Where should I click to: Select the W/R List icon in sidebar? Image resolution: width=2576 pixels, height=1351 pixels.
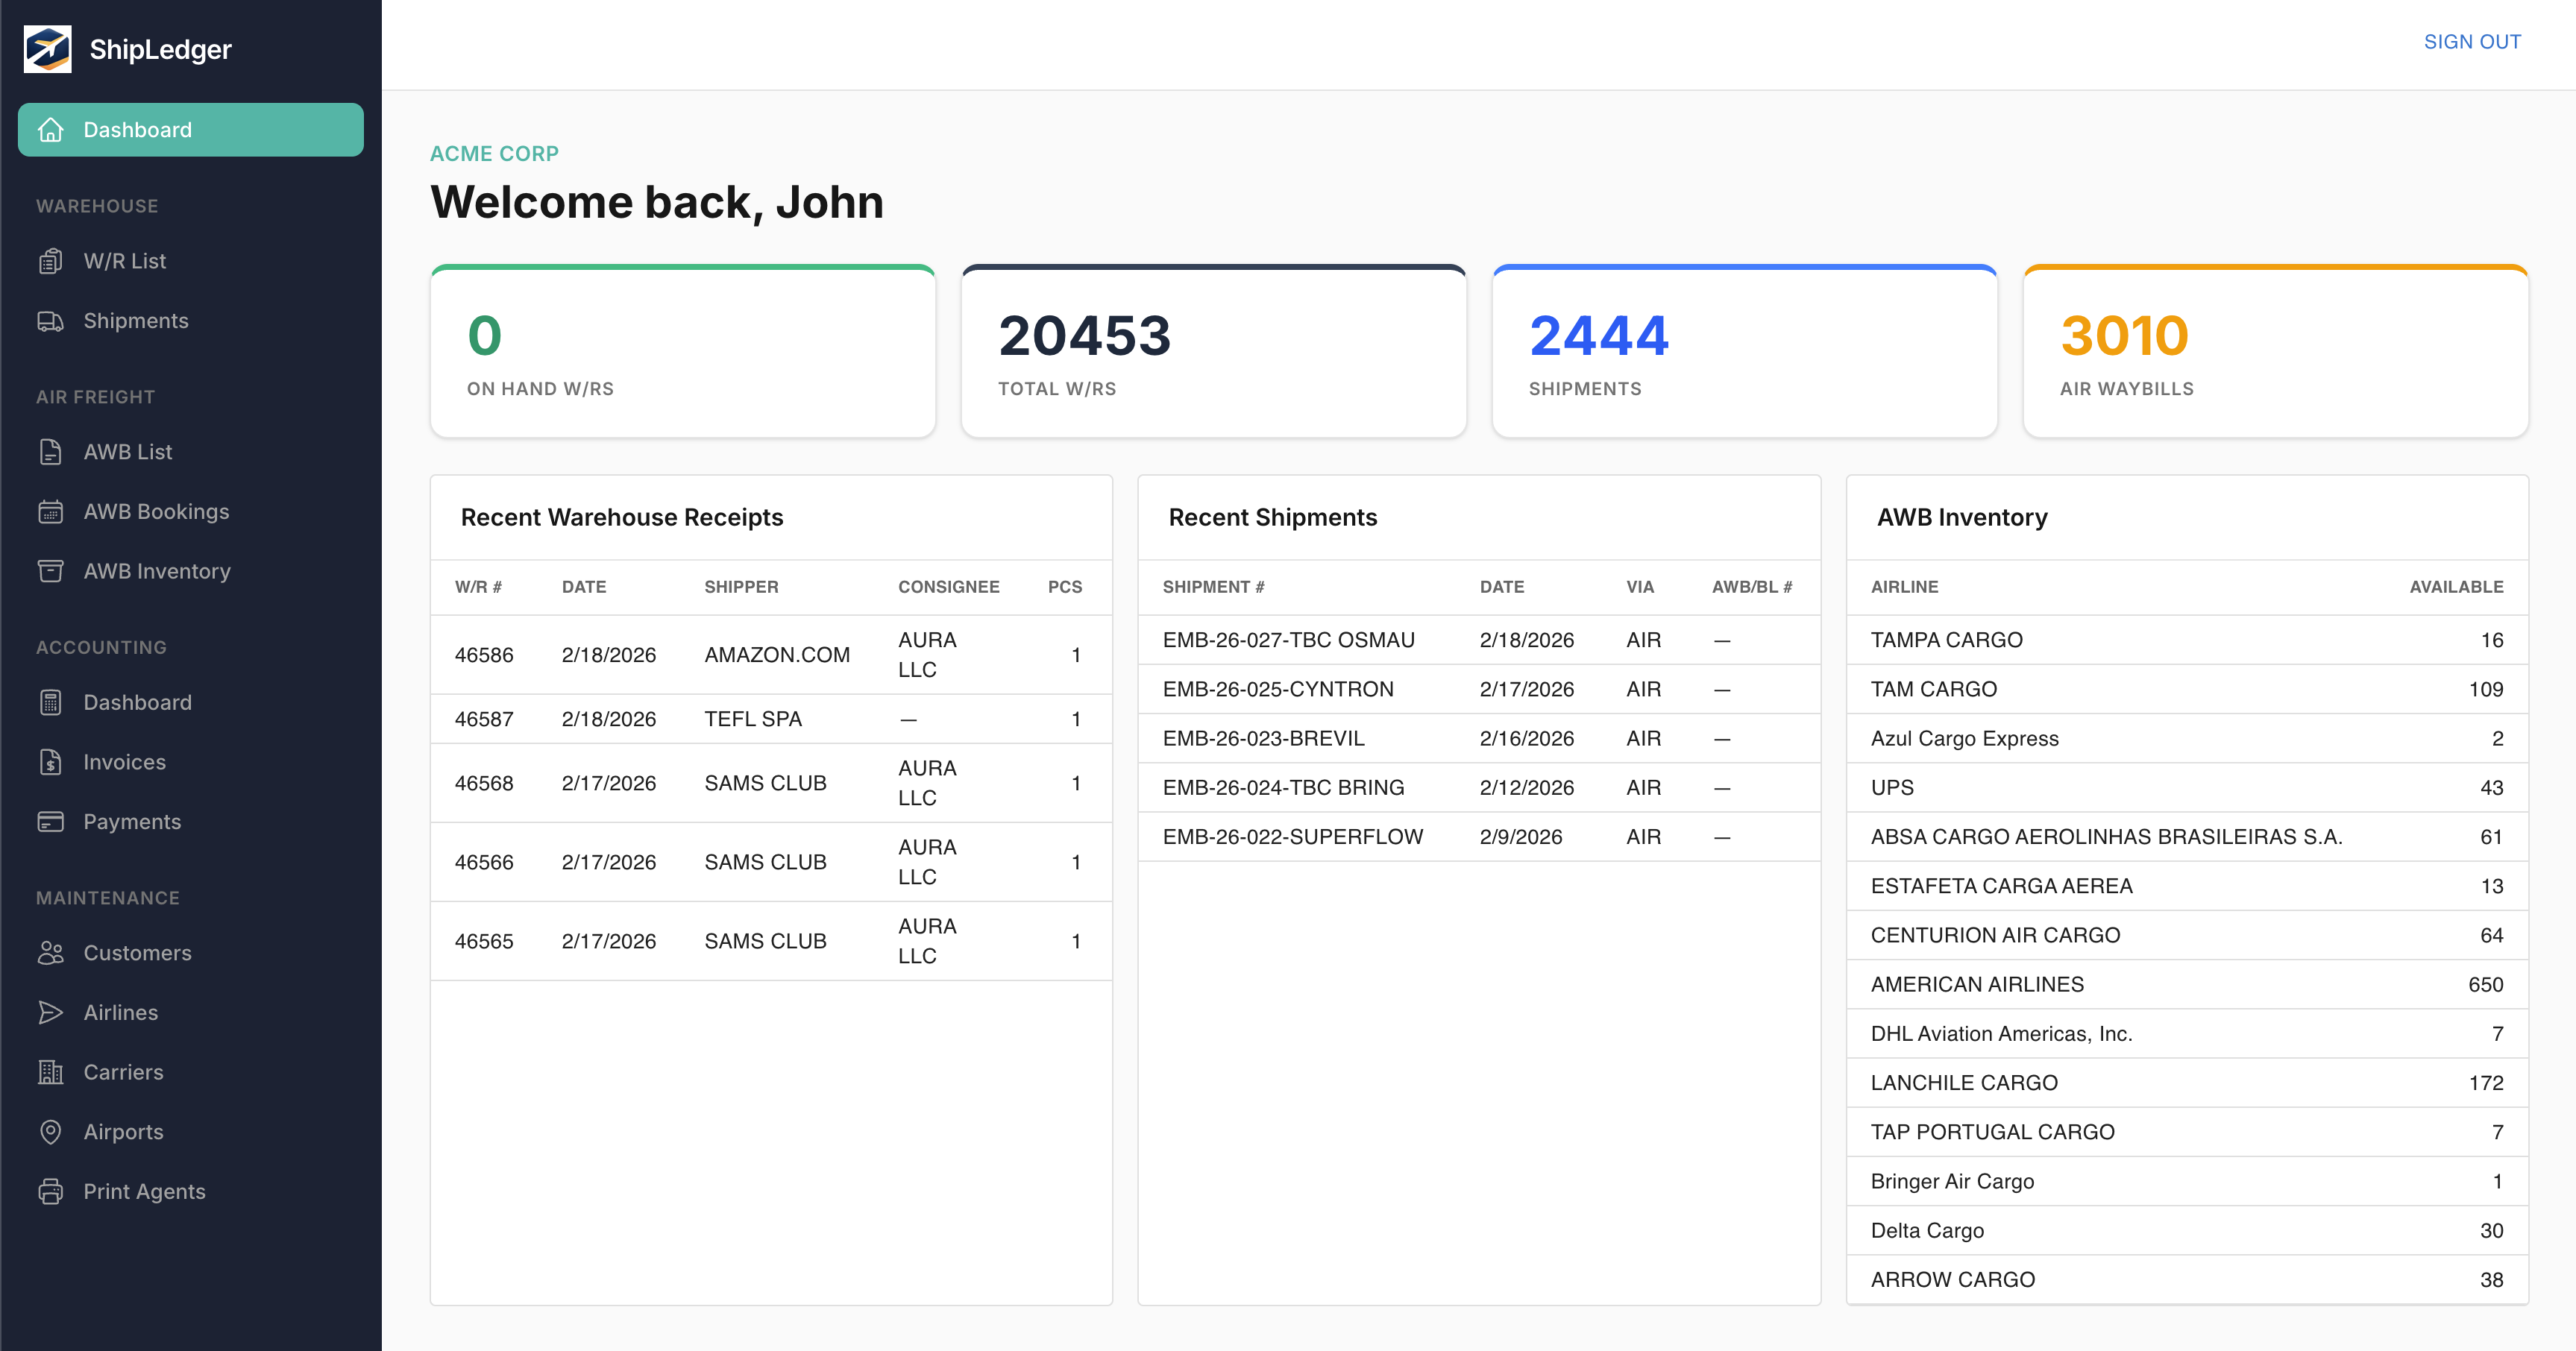pyautogui.click(x=51, y=260)
